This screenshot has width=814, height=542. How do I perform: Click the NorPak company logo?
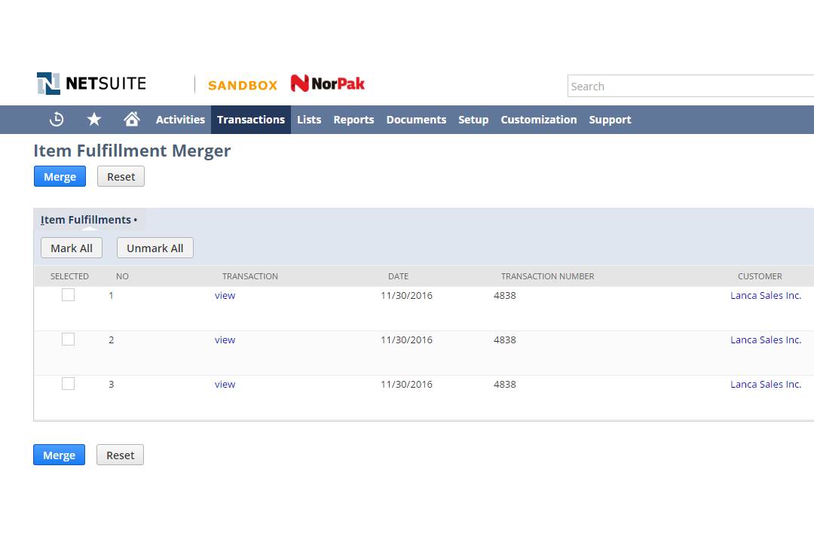(x=328, y=84)
